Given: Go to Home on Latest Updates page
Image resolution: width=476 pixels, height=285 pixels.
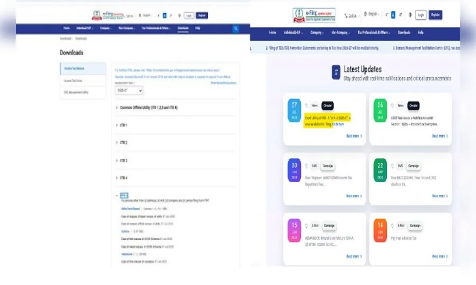Looking at the screenshot, I should click(273, 32).
